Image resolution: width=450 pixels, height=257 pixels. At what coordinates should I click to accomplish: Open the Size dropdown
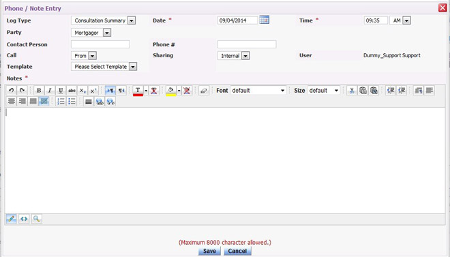point(324,91)
